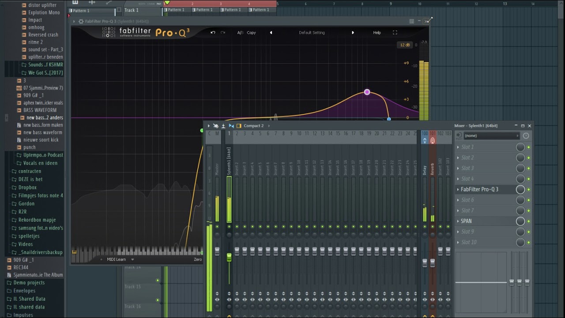Click the Pro-Q 3 redo arrow
The image size is (565, 318).
tap(223, 32)
